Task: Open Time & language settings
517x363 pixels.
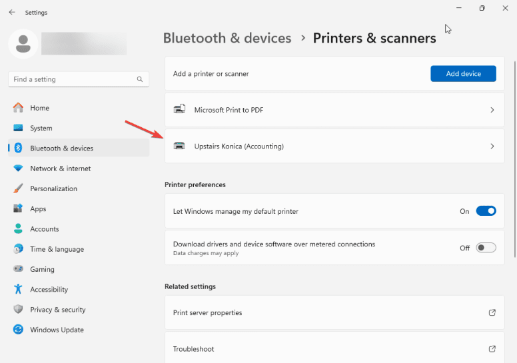Action: click(57, 249)
